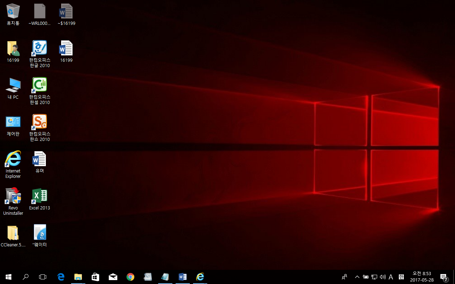Open the Windows Store taskbar icon
The width and height of the screenshot is (455, 284).
[x=95, y=277]
